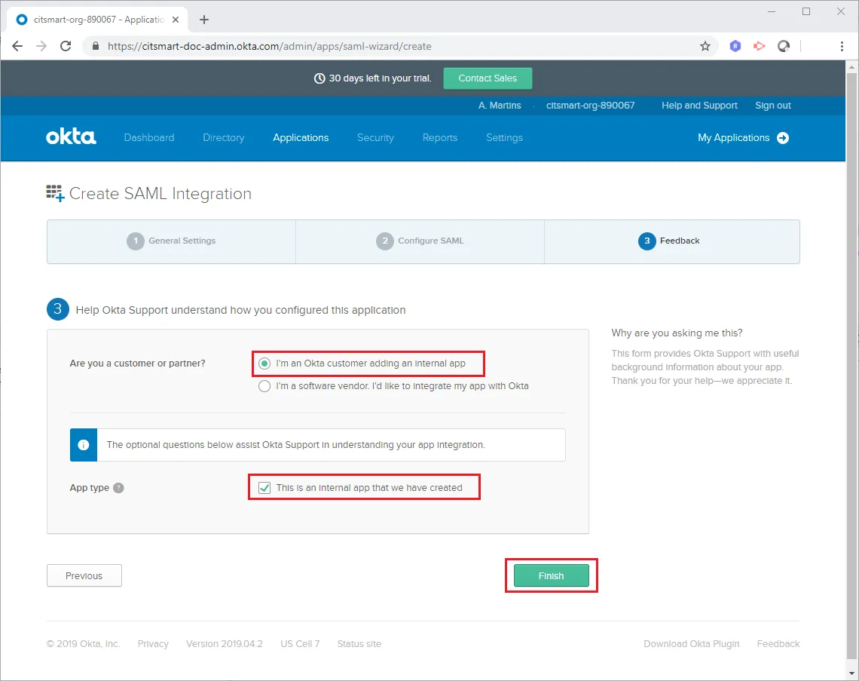
Task: Open the Dashboard menu
Action: tap(149, 137)
